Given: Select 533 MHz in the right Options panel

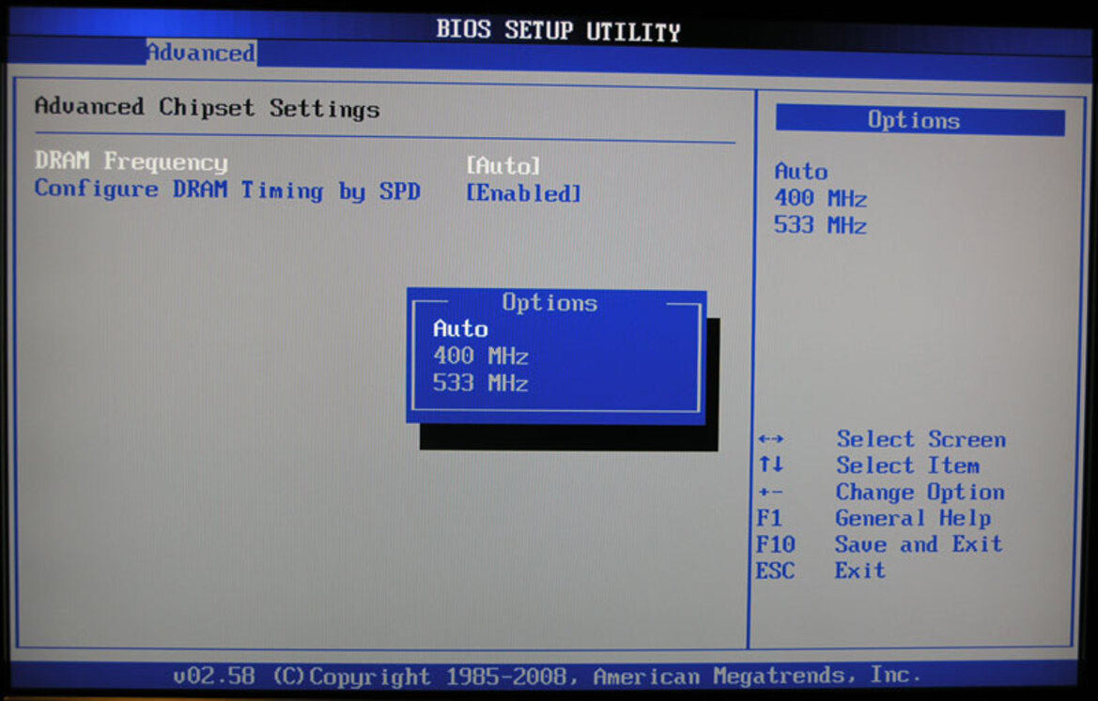Looking at the screenshot, I should (820, 225).
